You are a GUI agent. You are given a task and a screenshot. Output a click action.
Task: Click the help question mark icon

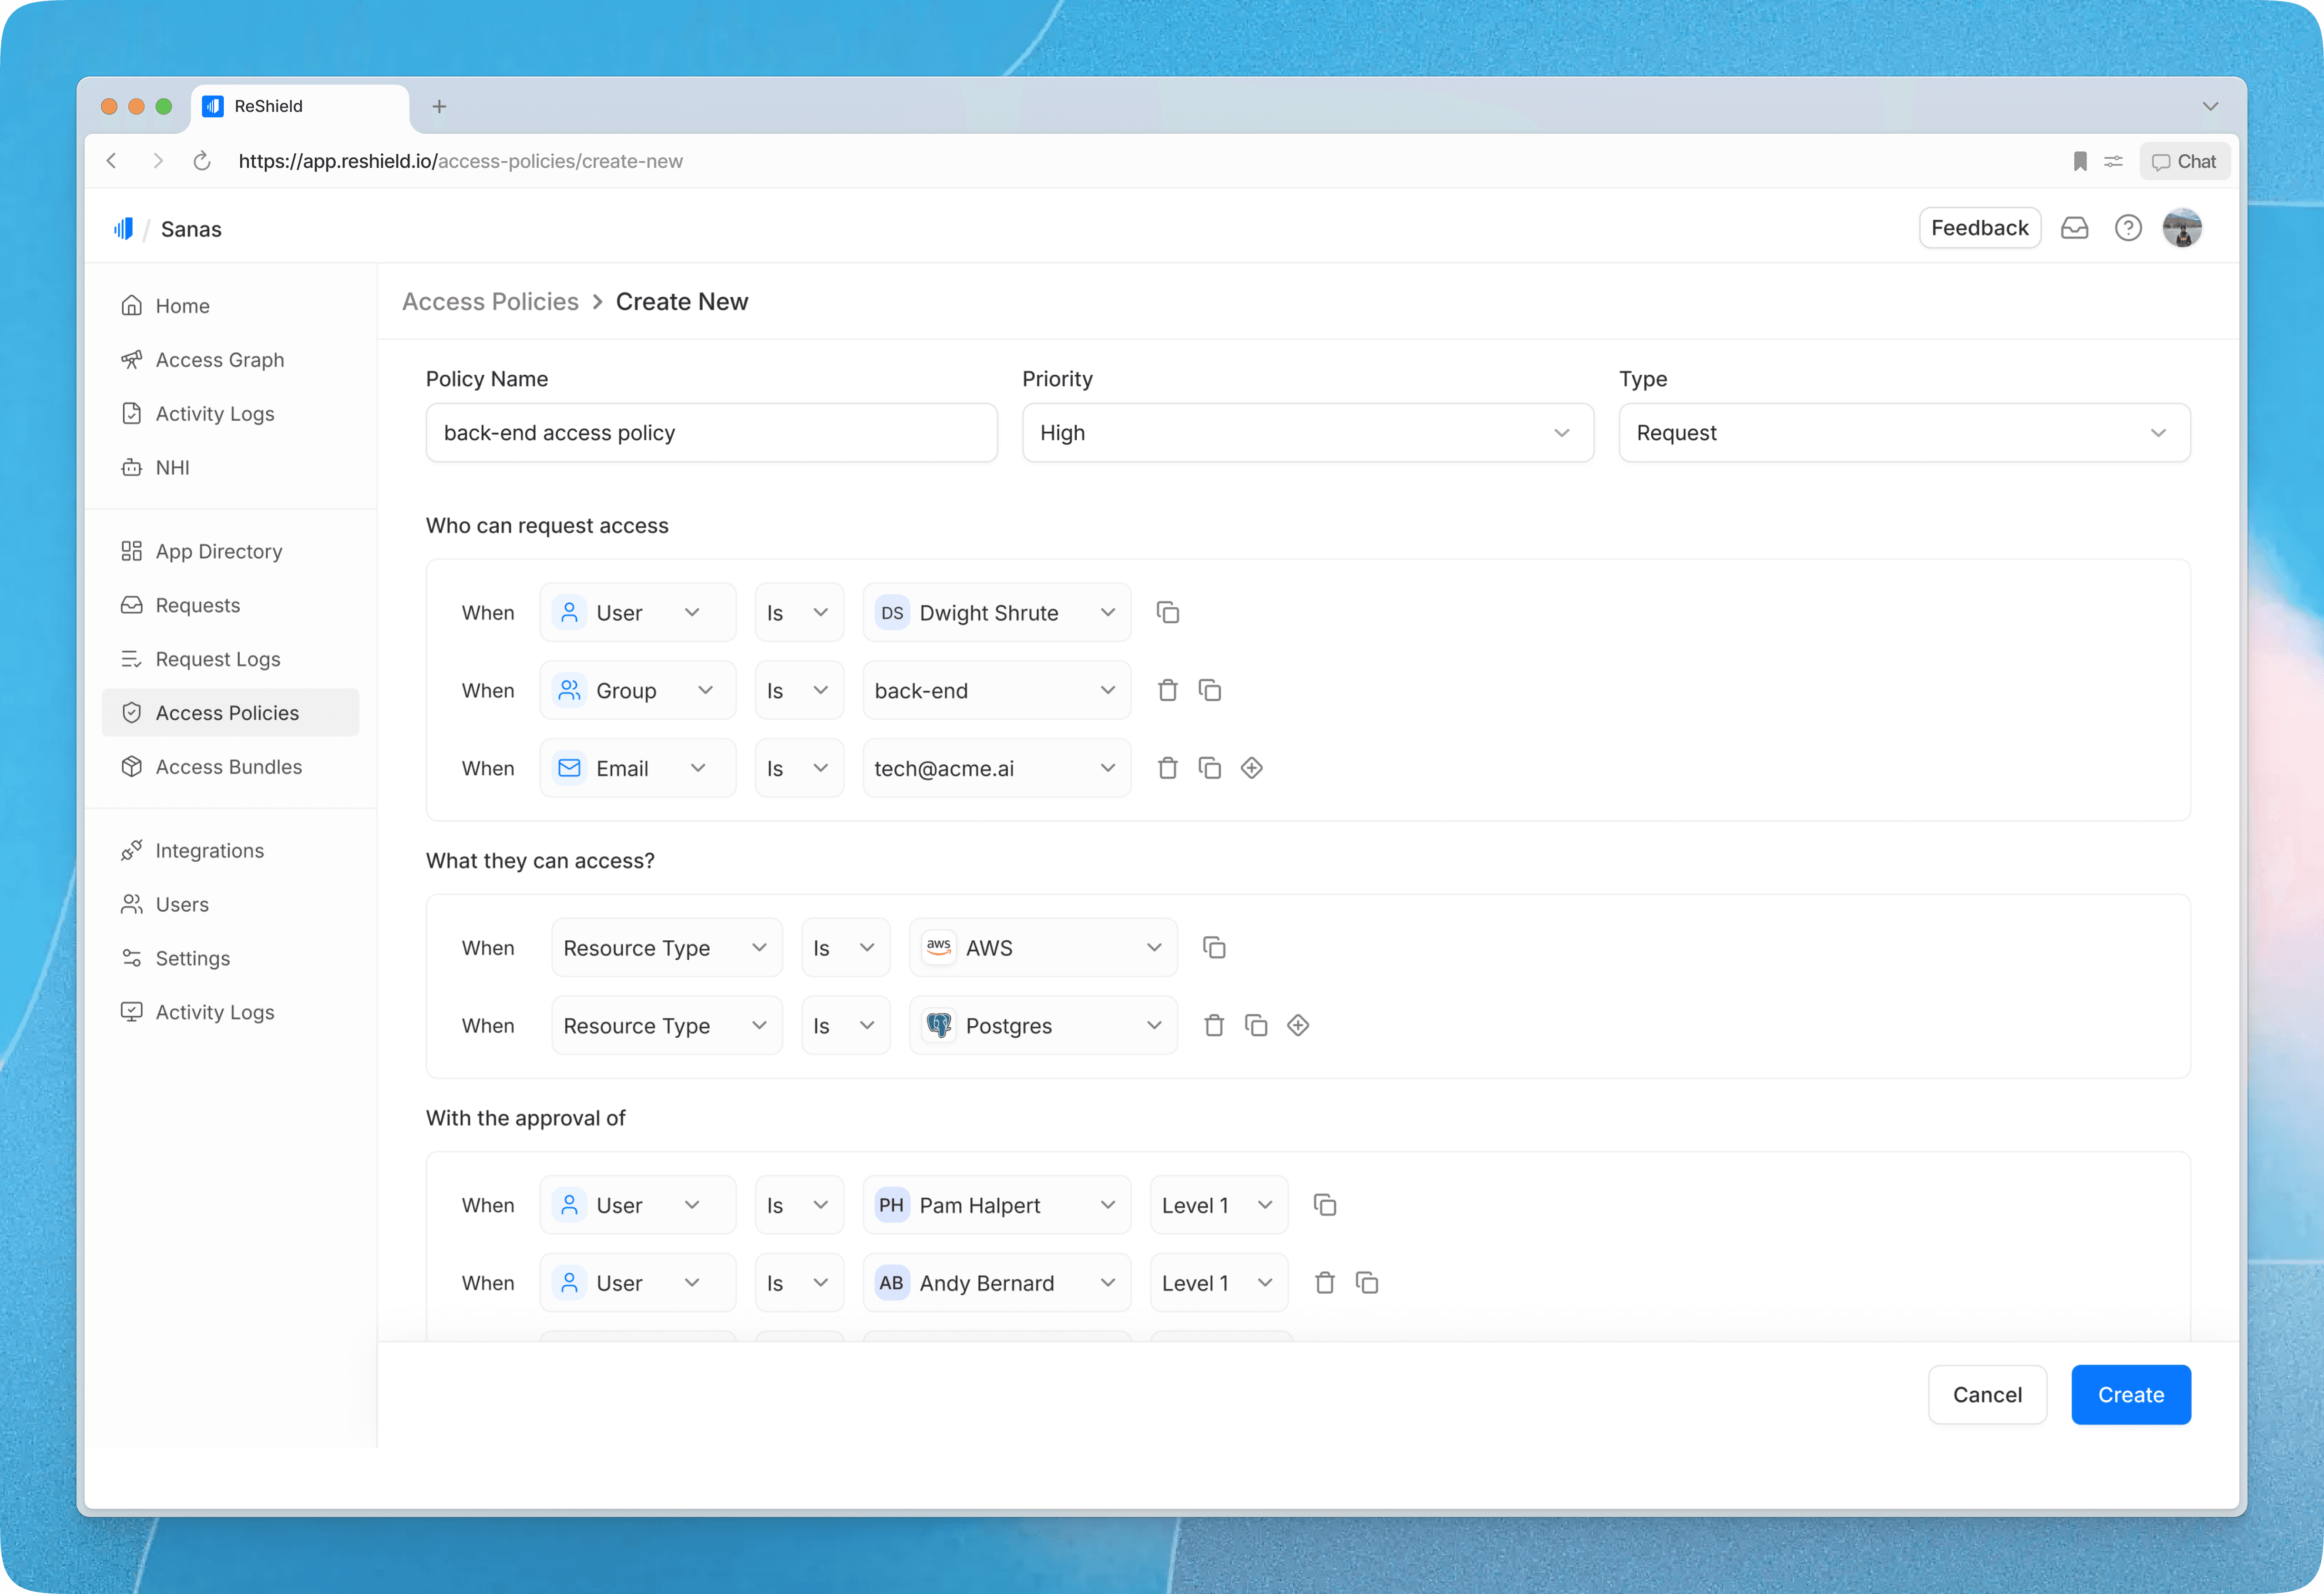click(x=2127, y=228)
